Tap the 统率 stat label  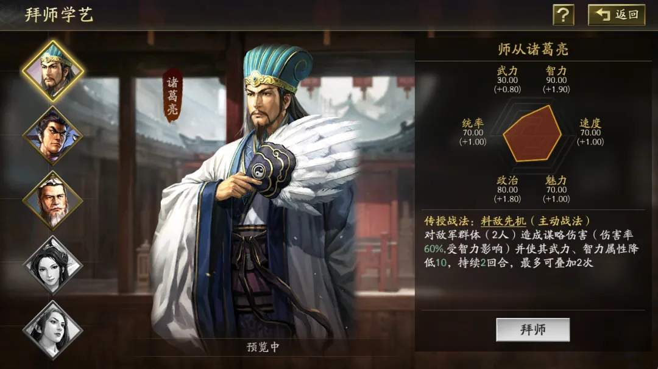pos(473,123)
